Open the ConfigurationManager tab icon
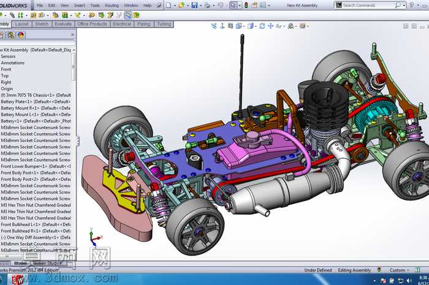Image resolution: width=429 pixels, height=285 pixels. point(11,35)
